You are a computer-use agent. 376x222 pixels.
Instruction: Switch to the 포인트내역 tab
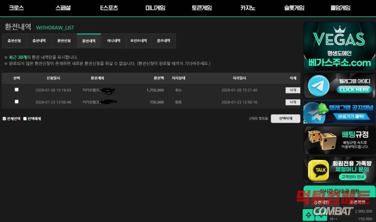(139, 41)
